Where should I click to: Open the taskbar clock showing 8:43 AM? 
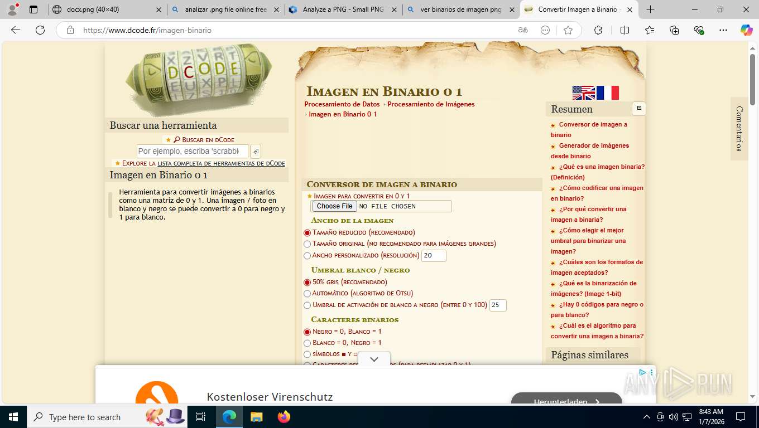711,417
